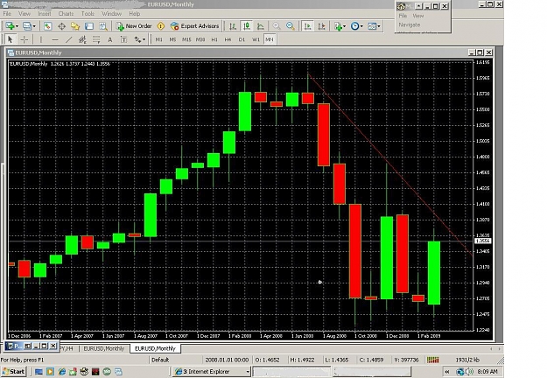This screenshot has width=547, height=378.
Task: Zoom in on the chart
Action: click(x=277, y=26)
